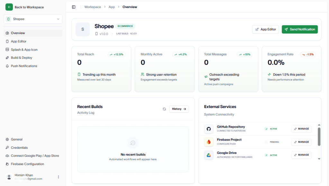Screen dimensions: 329x186
Task: Click the Shopee phone icon in selector
Action: coord(8,19)
